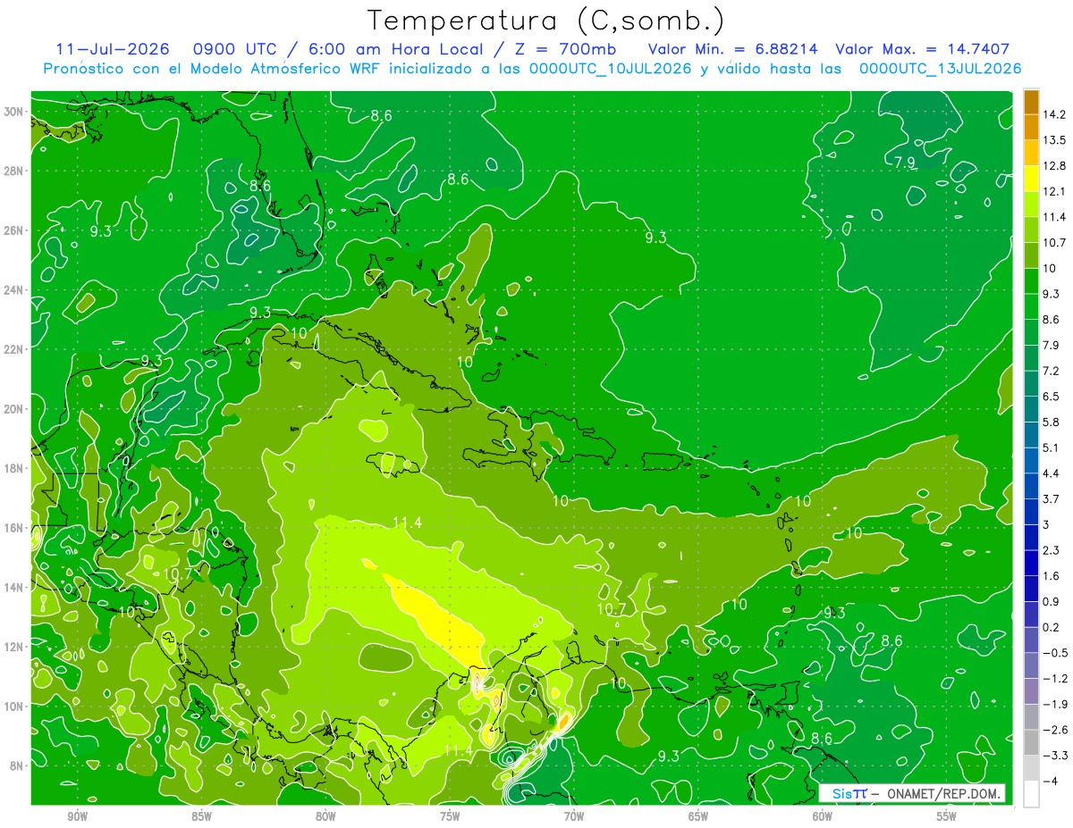Click the 11.4 contour label near 16N
This screenshot has height=828, width=1073.
[x=407, y=523]
